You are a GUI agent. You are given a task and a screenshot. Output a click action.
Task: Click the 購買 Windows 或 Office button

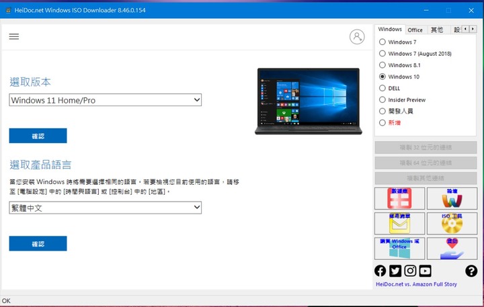point(399,248)
